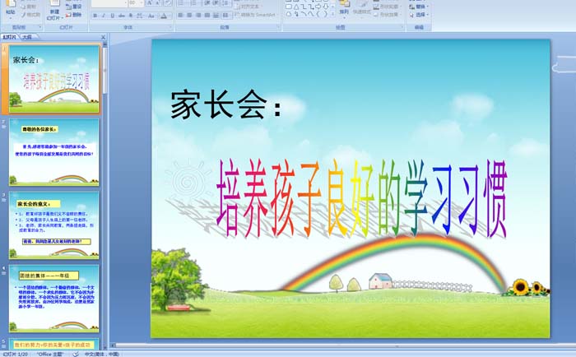Switch to the Slides (幻灯片) pane tab
Image resolution: width=576 pixels, height=357 pixels.
10,37
